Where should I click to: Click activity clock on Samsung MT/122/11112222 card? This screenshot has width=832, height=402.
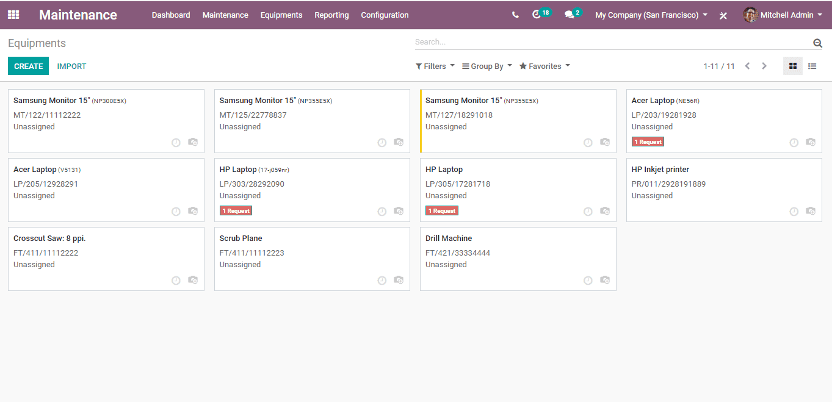click(176, 142)
